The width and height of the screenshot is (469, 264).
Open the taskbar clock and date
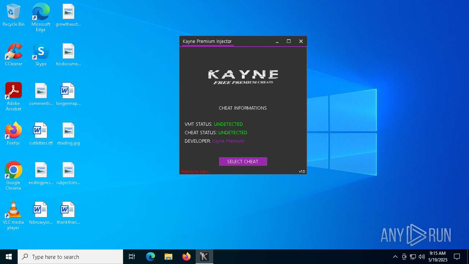(x=438, y=257)
